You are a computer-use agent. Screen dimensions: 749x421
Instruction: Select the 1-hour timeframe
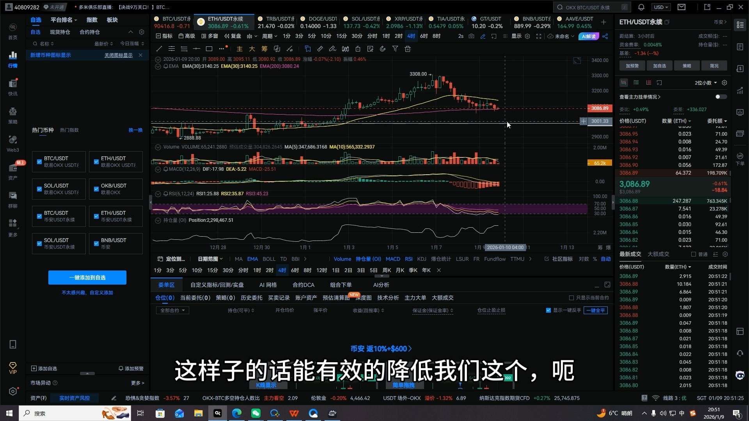[386, 36]
